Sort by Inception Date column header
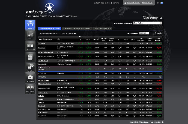The height and width of the screenshot is (124, 188). (x=150, y=39)
